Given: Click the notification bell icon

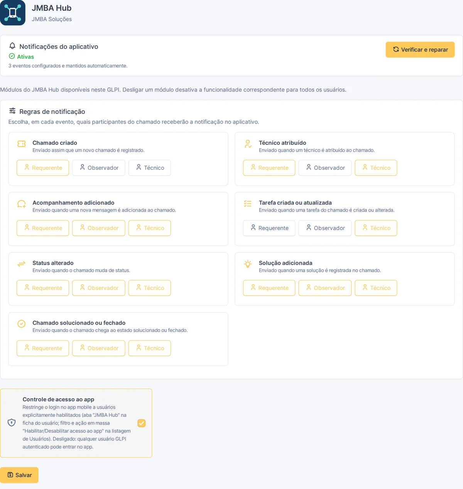Looking at the screenshot, I should pyautogui.click(x=12, y=46).
